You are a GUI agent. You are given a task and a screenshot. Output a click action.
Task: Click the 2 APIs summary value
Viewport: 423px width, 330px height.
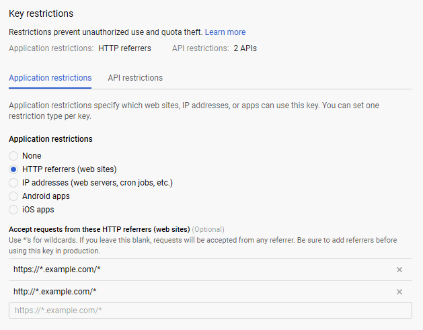pyautogui.click(x=245, y=48)
